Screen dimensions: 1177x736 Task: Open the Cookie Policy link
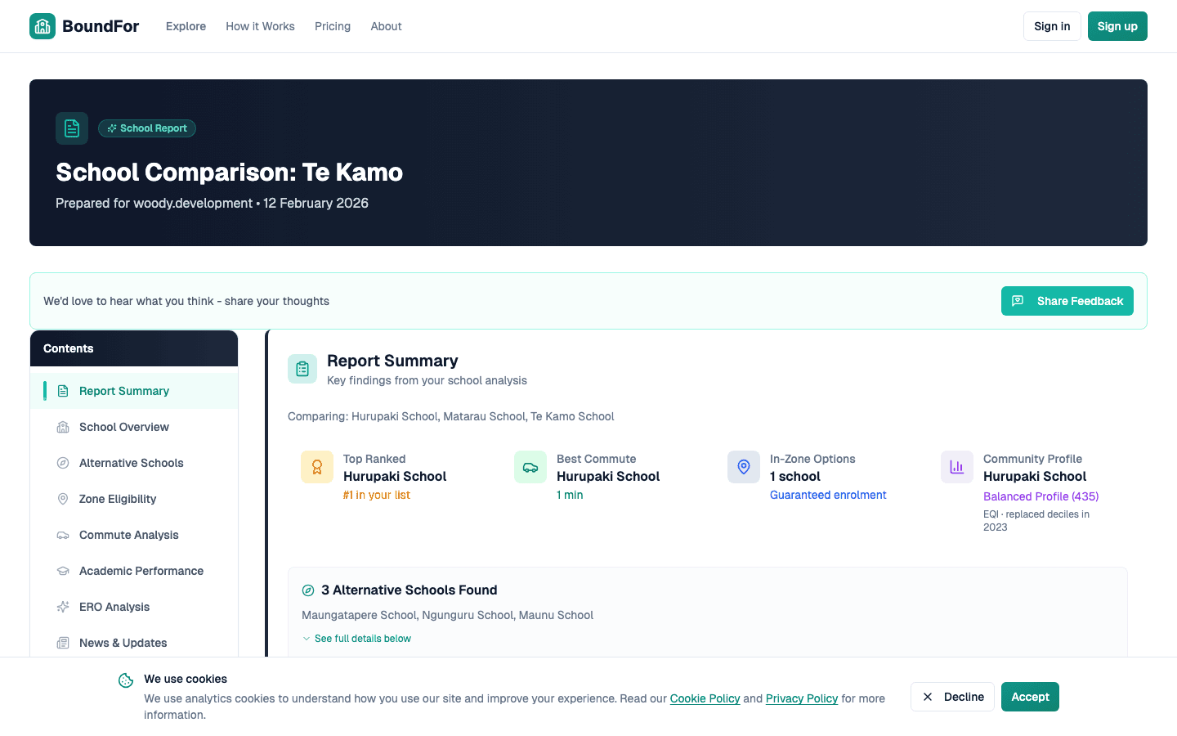click(x=705, y=698)
